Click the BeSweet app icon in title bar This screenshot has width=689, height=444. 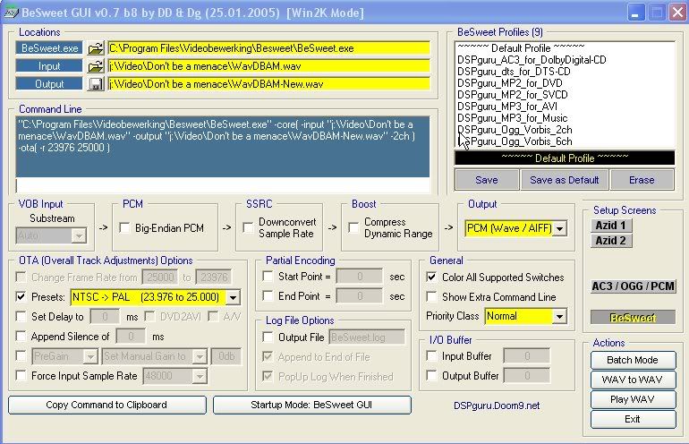[x=11, y=13]
